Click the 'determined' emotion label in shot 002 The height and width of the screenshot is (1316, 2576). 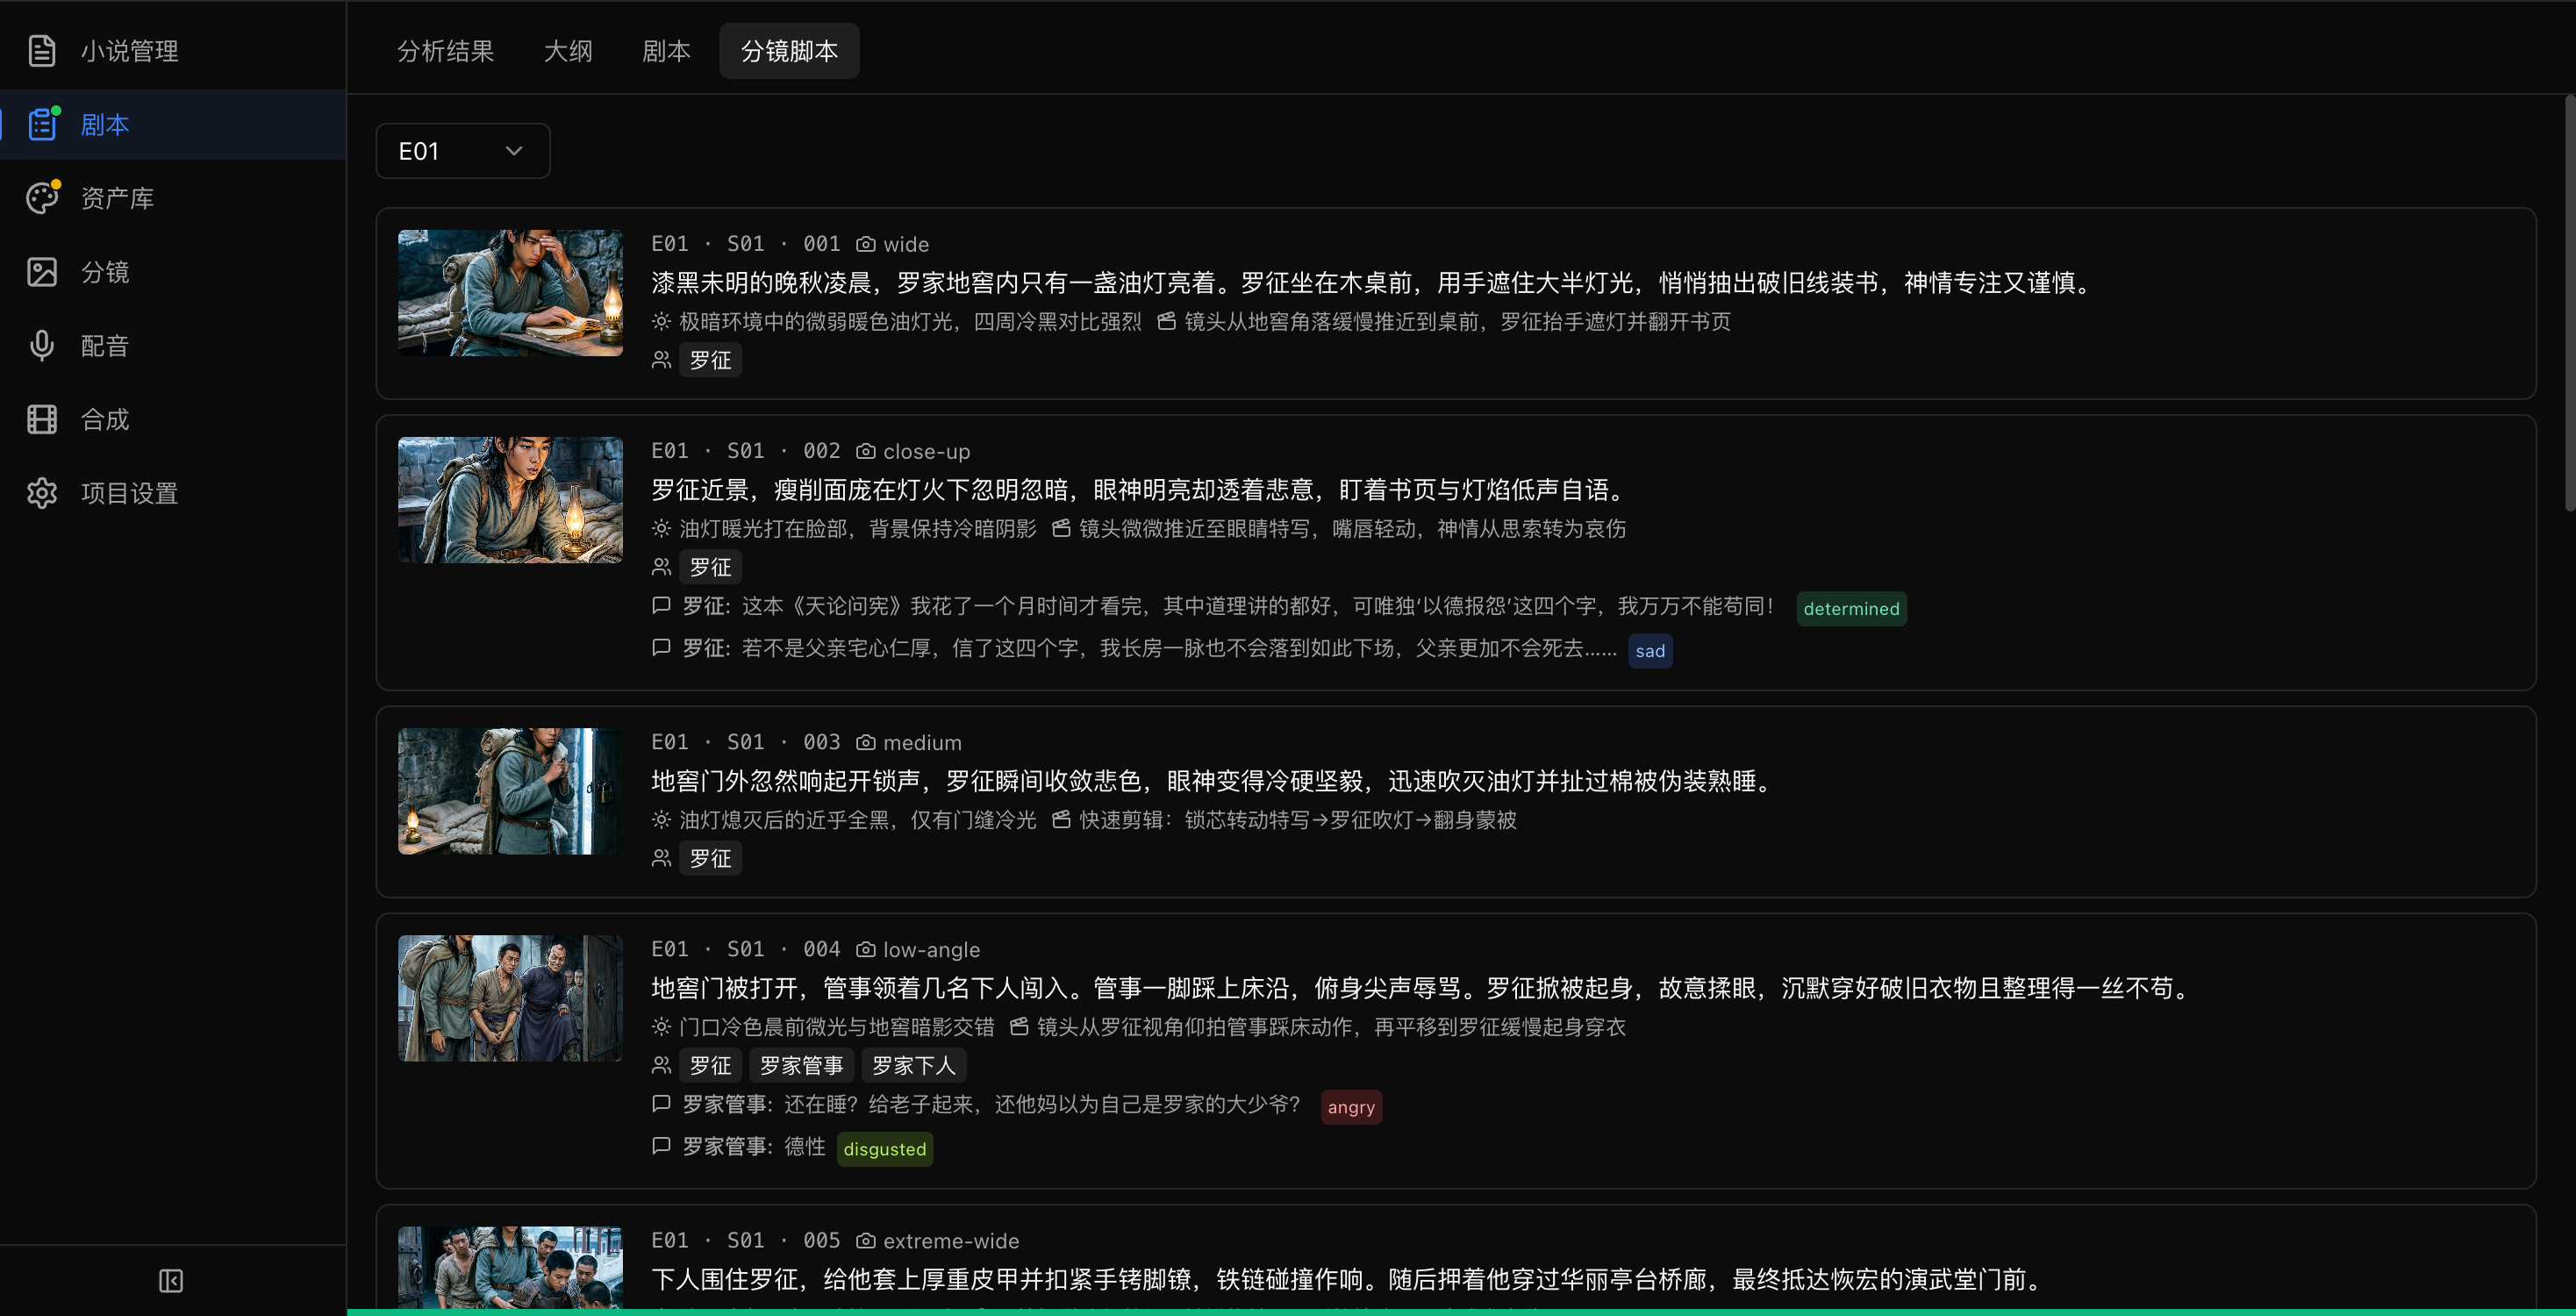[x=1851, y=608]
